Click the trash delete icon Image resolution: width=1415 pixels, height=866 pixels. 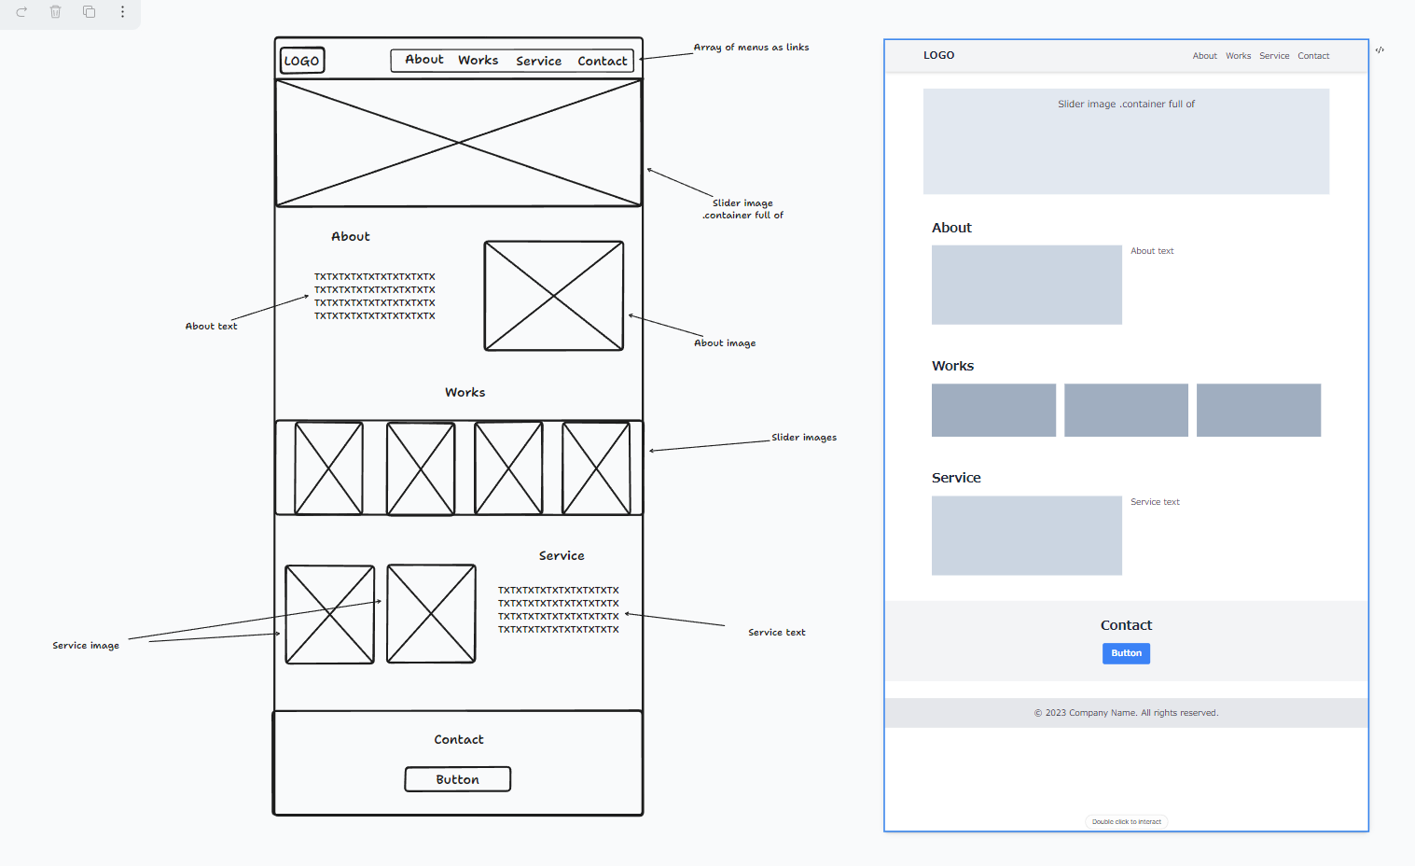point(55,12)
